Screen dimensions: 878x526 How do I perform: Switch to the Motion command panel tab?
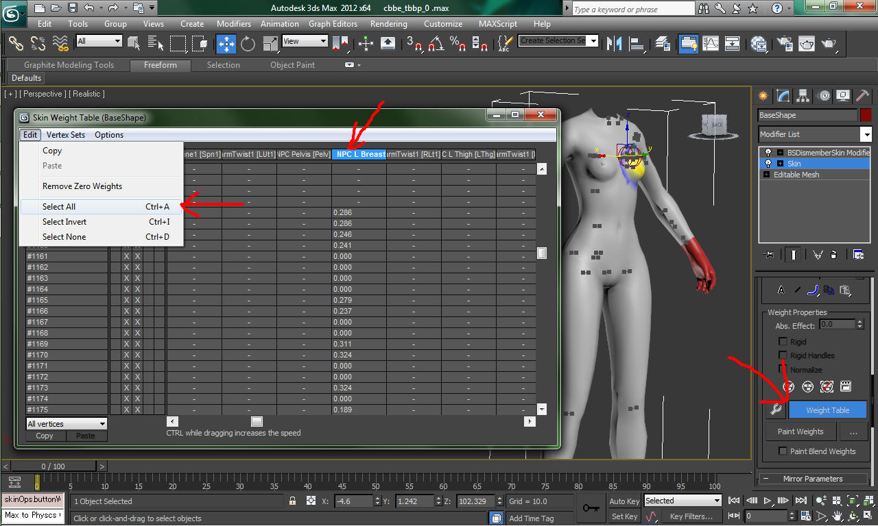[824, 96]
